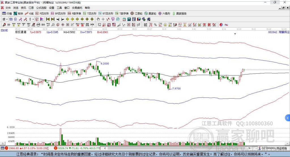Image resolution: width=290 pixels, height=157 pixels.
Task: Click the first yellow diamond arrow icon
Action: point(67,19)
